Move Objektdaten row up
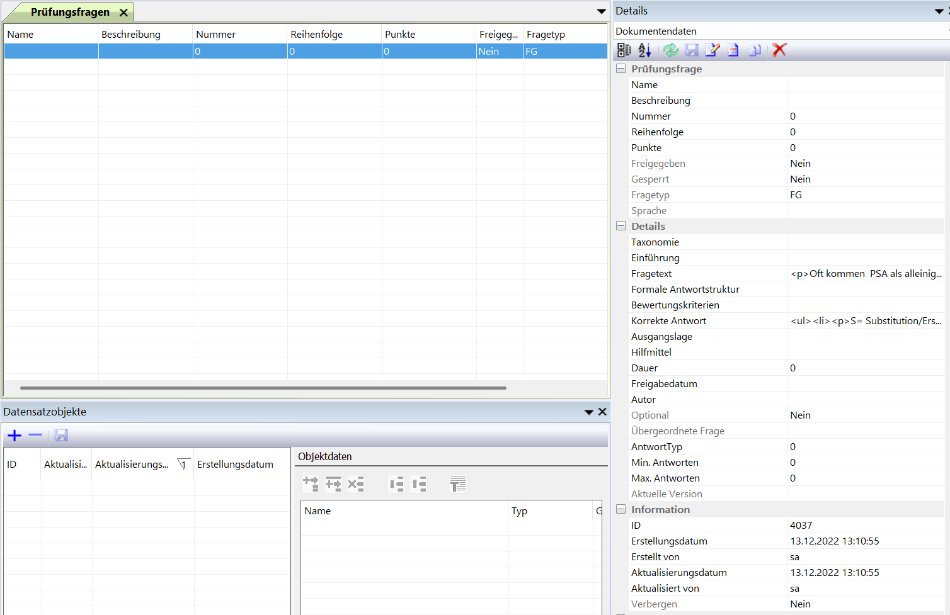The height and width of the screenshot is (615, 950). (419, 483)
